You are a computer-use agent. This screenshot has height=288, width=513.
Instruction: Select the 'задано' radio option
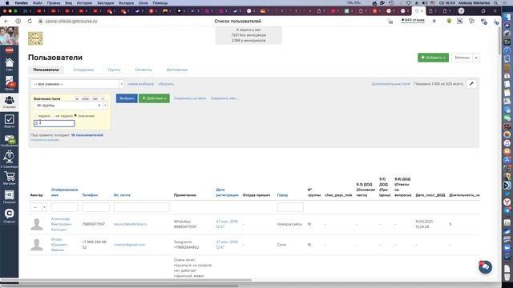click(x=35, y=116)
